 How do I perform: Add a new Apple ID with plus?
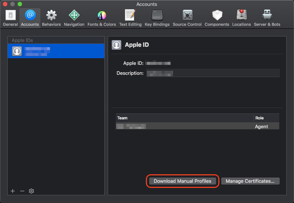[12, 191]
